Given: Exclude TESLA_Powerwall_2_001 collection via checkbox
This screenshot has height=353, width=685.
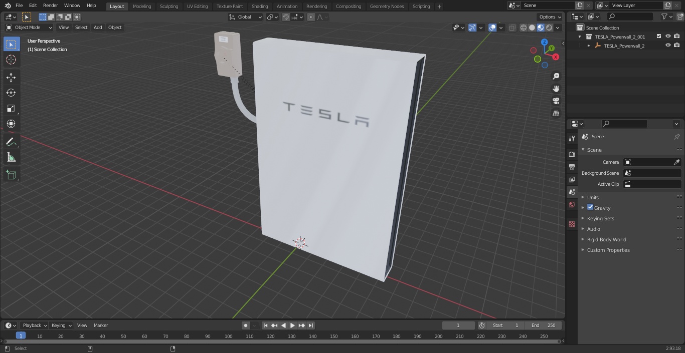Looking at the screenshot, I should [659, 36].
